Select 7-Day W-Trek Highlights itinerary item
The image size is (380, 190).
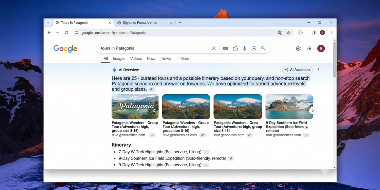tap(160, 152)
